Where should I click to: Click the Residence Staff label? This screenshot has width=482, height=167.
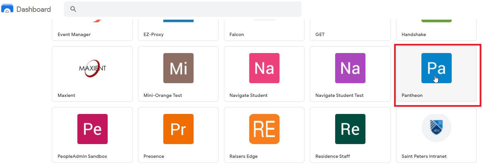(x=333, y=156)
